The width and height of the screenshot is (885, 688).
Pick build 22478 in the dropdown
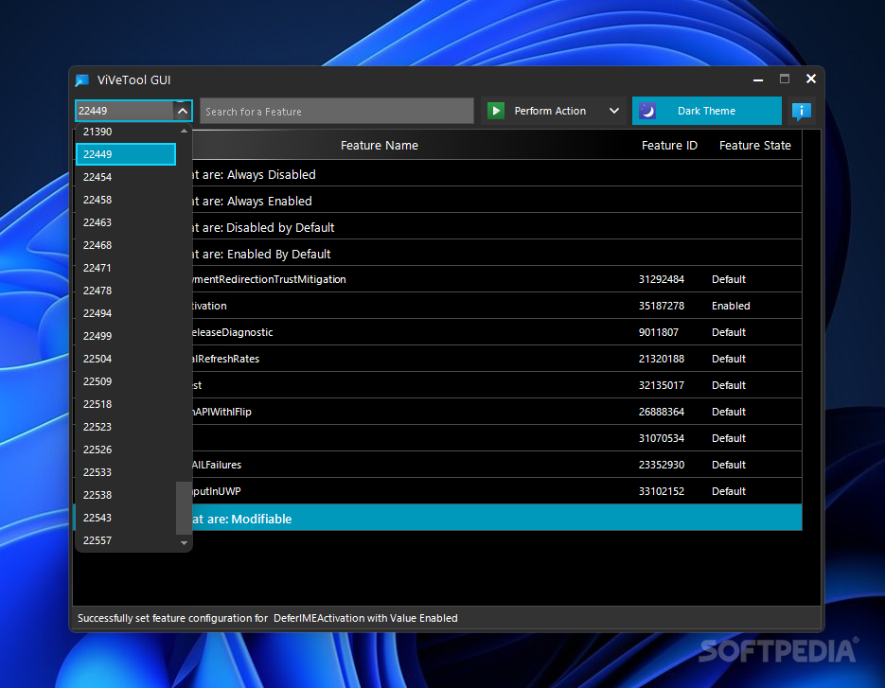pos(126,291)
